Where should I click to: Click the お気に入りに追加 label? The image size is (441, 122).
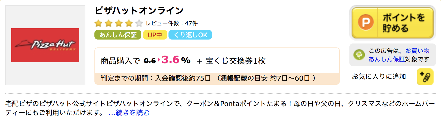click(x=379, y=77)
